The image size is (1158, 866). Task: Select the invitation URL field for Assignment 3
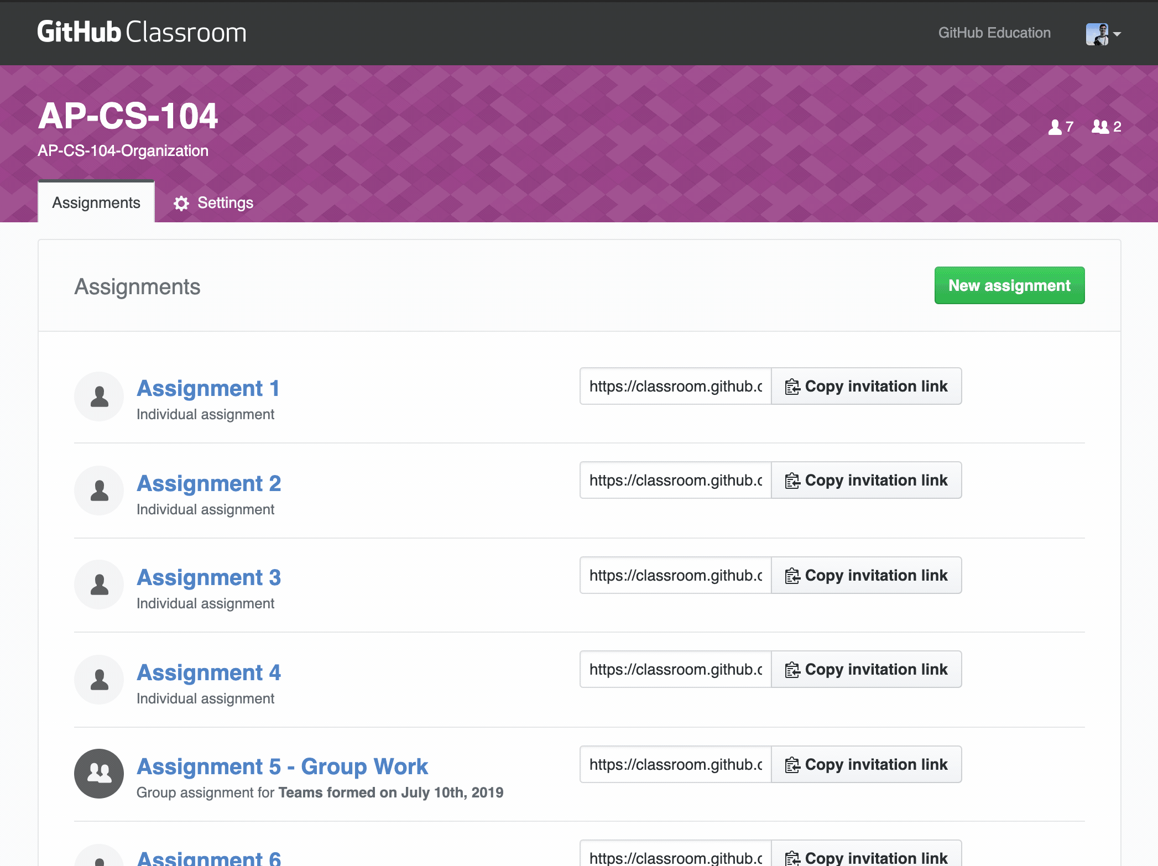675,575
